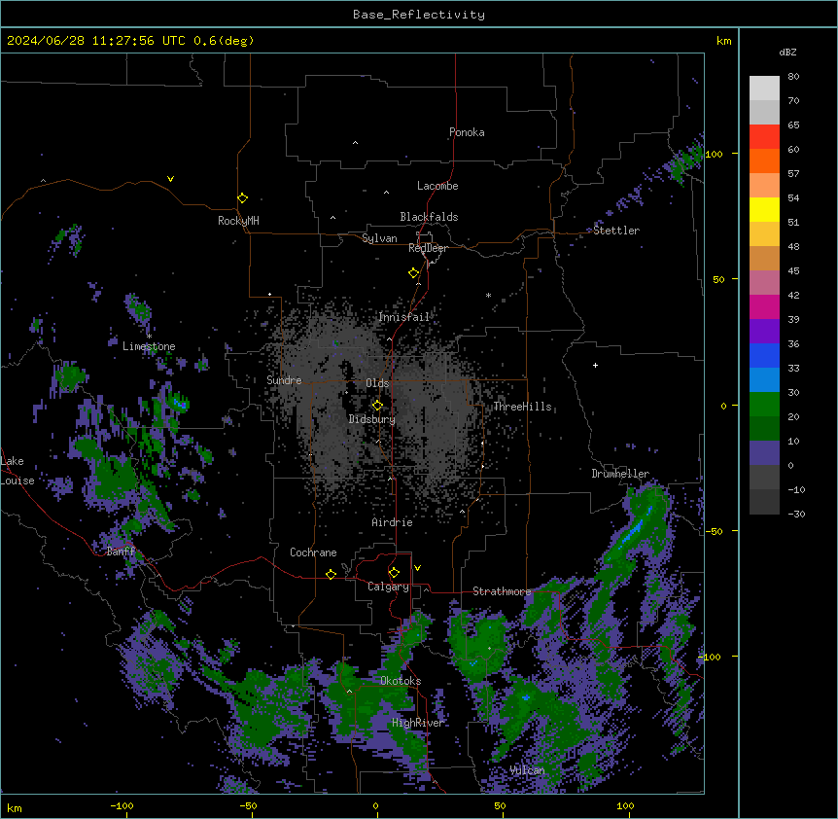Select the yellow diamond marker south of RedDeer

coord(413,273)
